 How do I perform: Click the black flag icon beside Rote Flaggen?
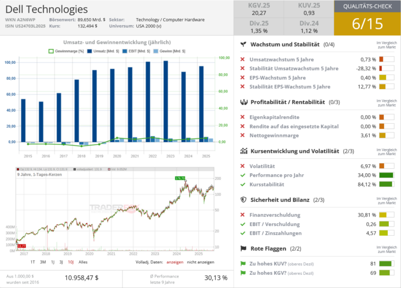(x=243, y=248)
